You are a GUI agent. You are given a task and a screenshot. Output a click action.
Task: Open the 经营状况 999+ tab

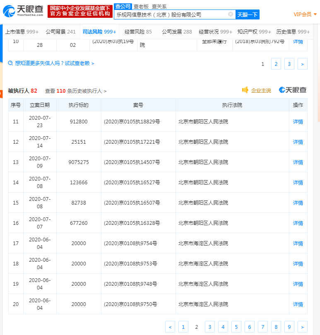[x=215, y=32]
